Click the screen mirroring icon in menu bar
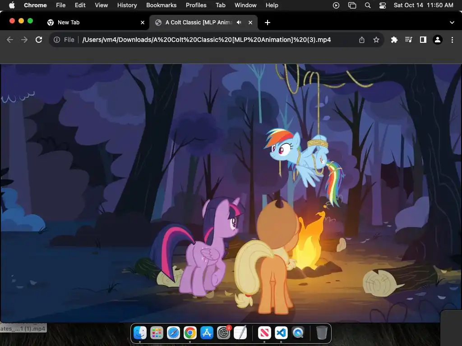 coord(352,5)
